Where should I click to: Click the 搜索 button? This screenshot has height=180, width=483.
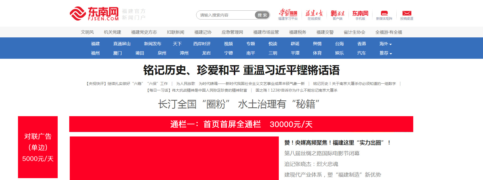click(x=262, y=15)
